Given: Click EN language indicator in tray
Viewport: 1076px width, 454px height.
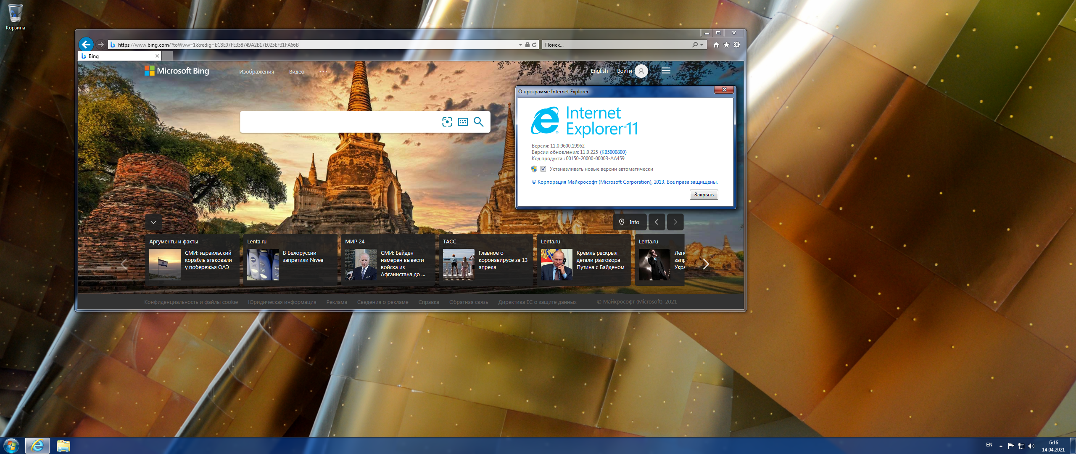Looking at the screenshot, I should 989,445.
